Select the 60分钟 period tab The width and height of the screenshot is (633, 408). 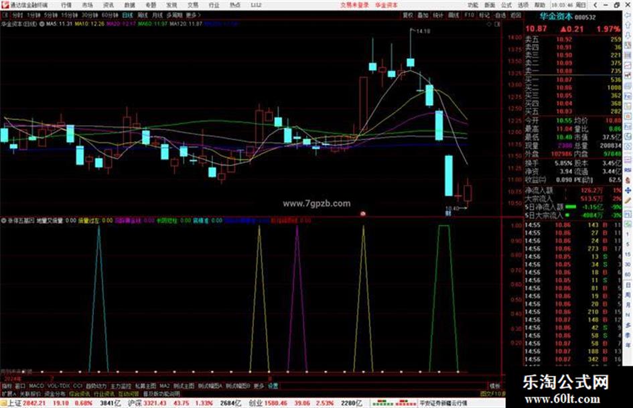tap(110, 15)
